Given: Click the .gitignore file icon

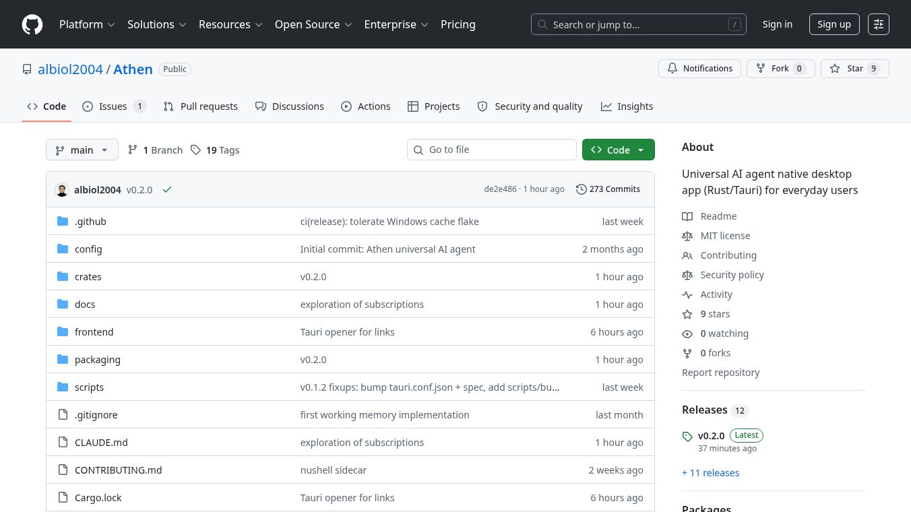Looking at the screenshot, I should pyautogui.click(x=63, y=414).
